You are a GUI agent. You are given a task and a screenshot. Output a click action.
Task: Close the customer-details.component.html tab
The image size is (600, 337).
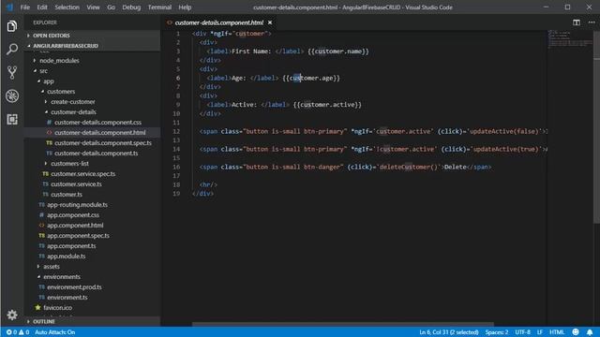pos(270,22)
